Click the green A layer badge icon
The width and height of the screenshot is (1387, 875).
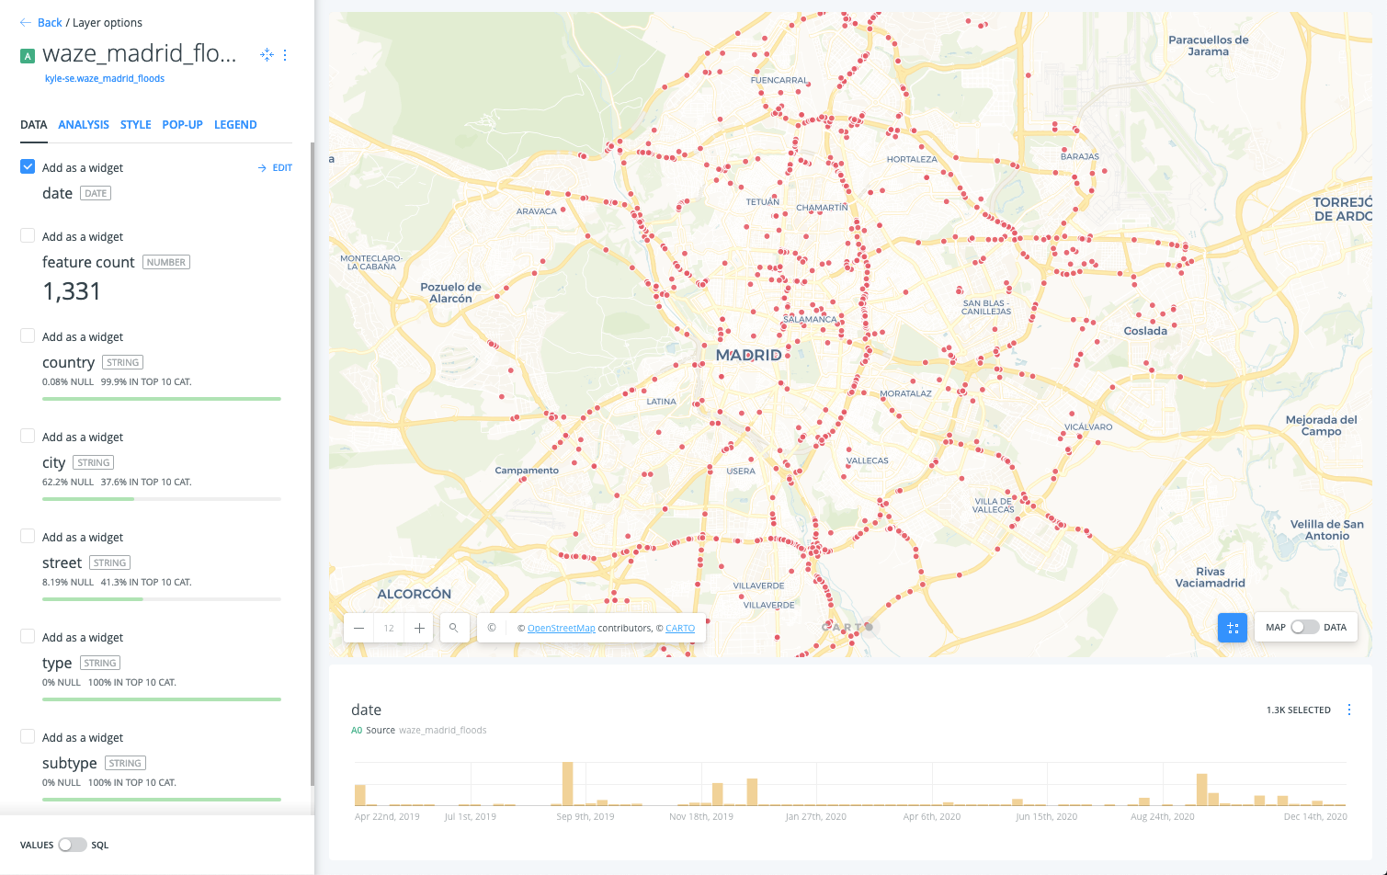point(27,54)
